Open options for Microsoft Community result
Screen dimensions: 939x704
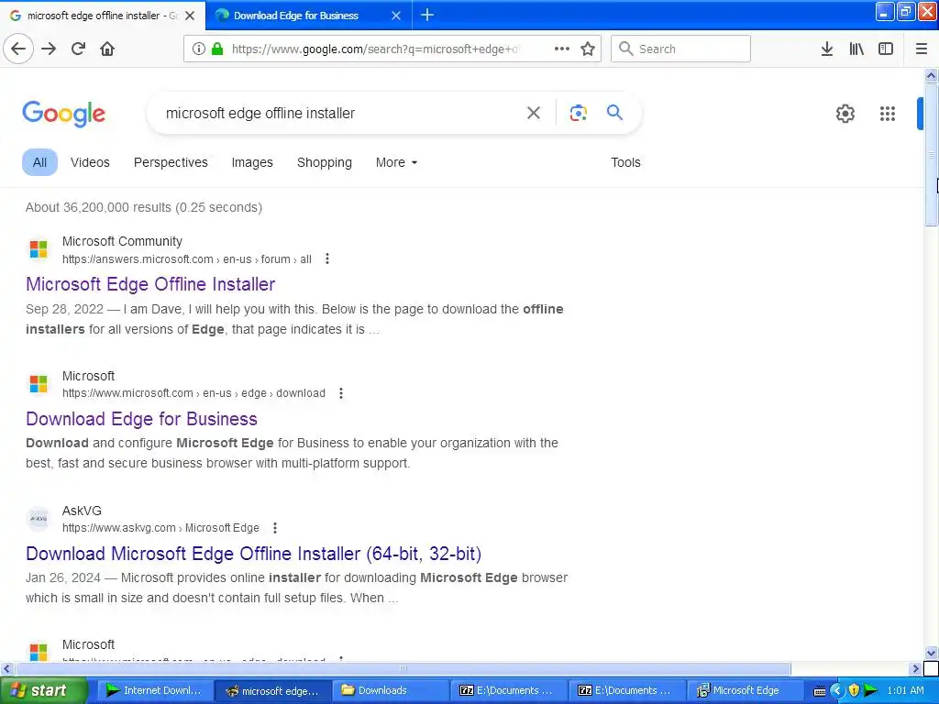tap(327, 258)
